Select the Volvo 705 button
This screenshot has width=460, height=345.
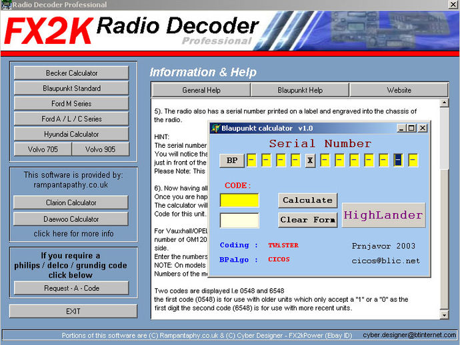(x=43, y=149)
